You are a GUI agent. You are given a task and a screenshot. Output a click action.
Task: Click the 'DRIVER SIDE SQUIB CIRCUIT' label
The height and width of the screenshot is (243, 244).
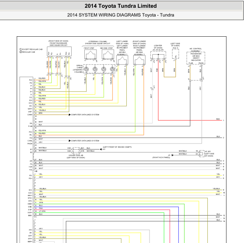pos(98,44)
